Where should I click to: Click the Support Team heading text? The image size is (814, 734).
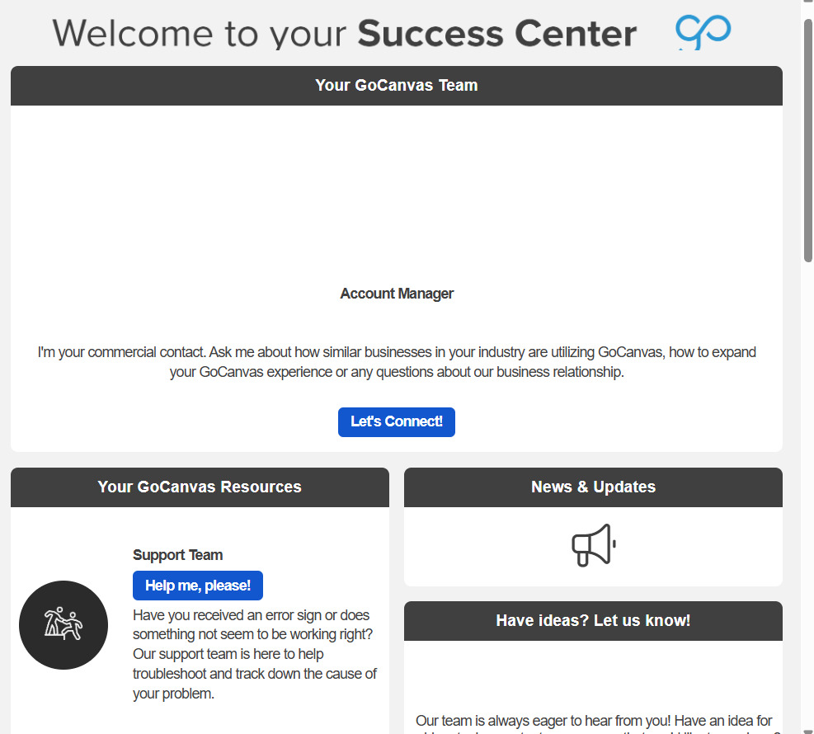[x=177, y=555]
